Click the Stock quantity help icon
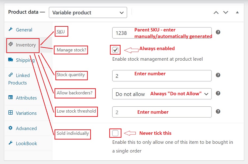The image size is (248, 164). pyautogui.click(x=218, y=75)
